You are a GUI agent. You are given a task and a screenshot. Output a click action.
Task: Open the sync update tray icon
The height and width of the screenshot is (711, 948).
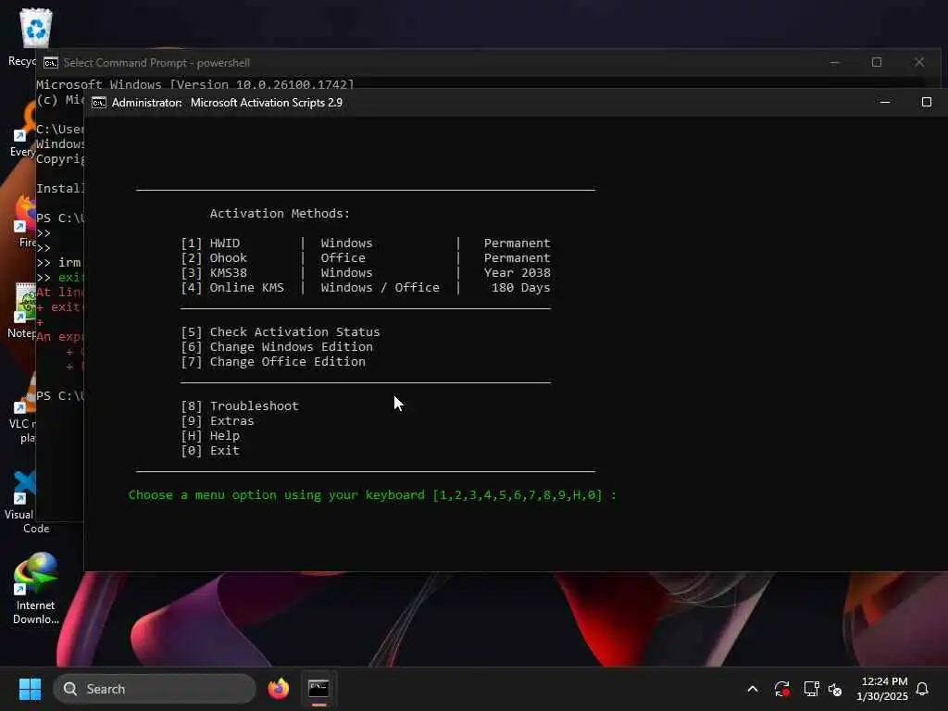coord(781,689)
